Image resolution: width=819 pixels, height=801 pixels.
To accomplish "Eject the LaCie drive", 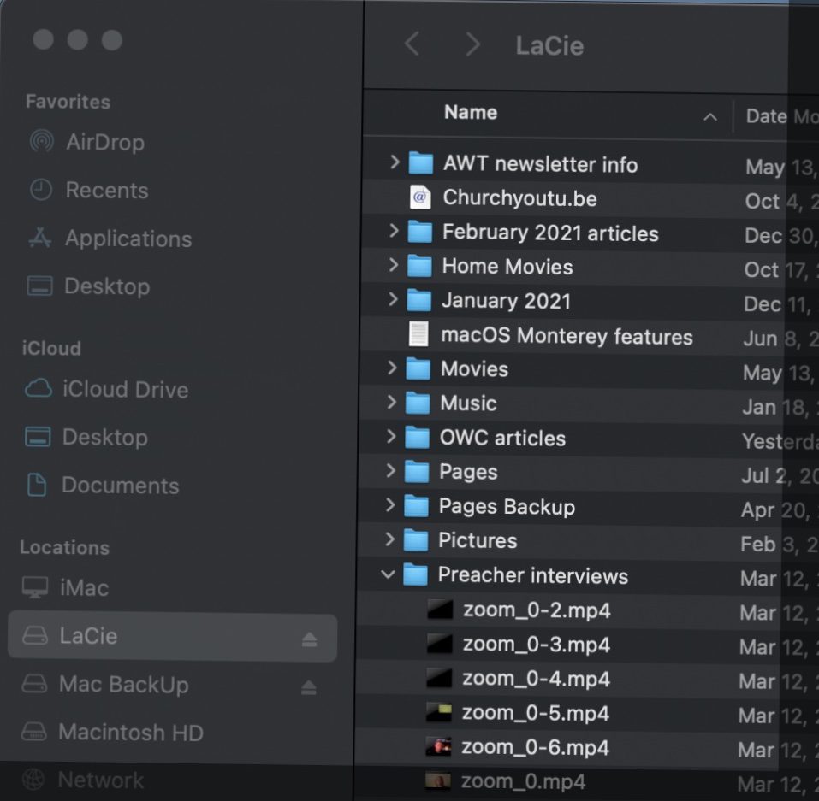I will [309, 638].
